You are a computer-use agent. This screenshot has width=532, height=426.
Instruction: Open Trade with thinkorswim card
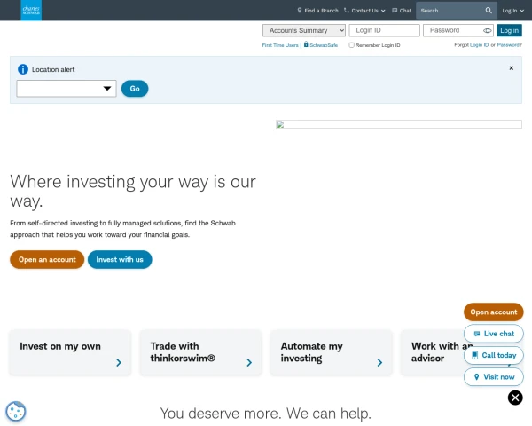coord(201,352)
